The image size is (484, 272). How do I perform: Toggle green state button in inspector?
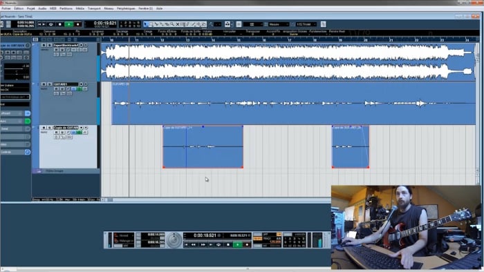(x=28, y=121)
